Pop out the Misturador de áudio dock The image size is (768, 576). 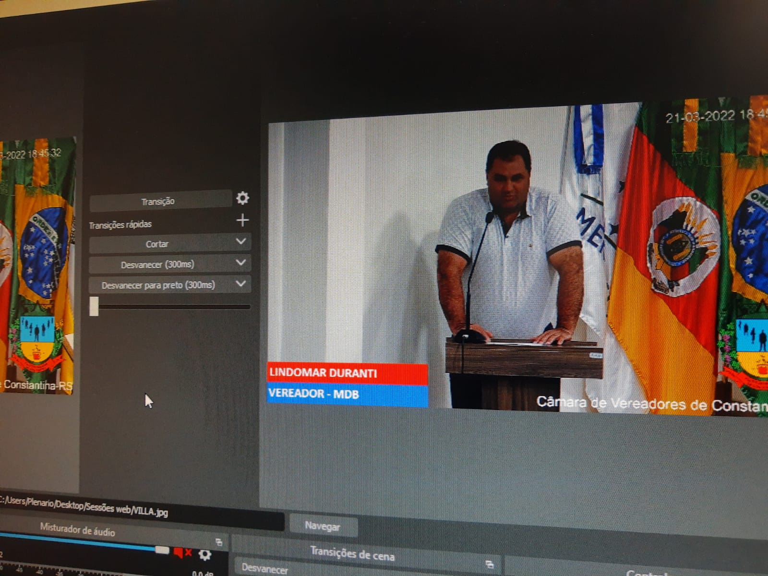tap(219, 542)
